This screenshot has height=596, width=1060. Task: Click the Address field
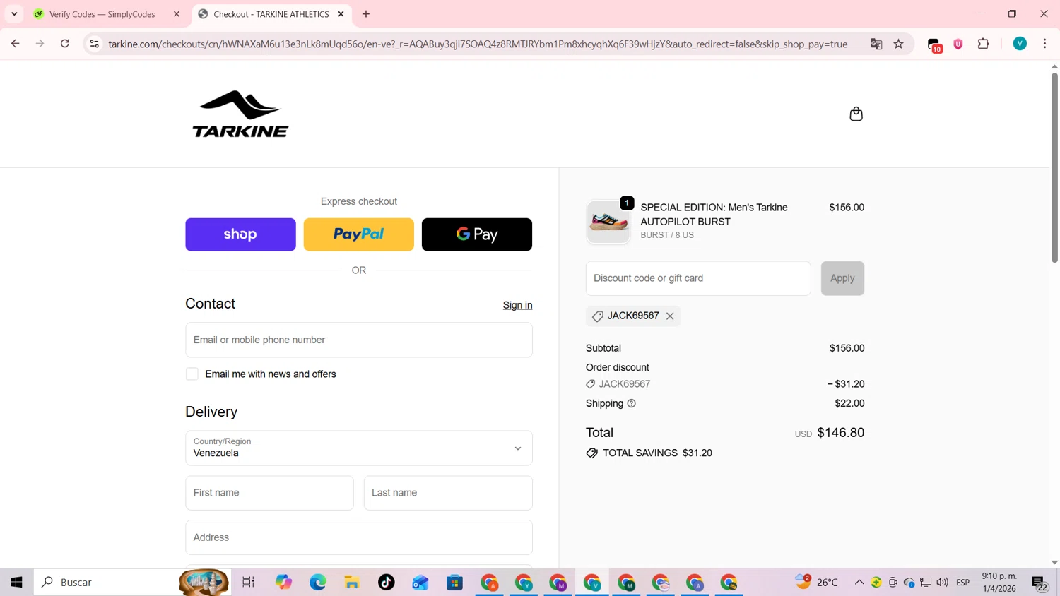click(358, 537)
